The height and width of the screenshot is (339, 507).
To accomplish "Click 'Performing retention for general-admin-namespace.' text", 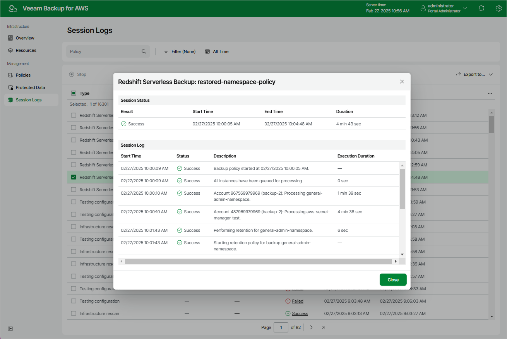I will coord(263,230).
